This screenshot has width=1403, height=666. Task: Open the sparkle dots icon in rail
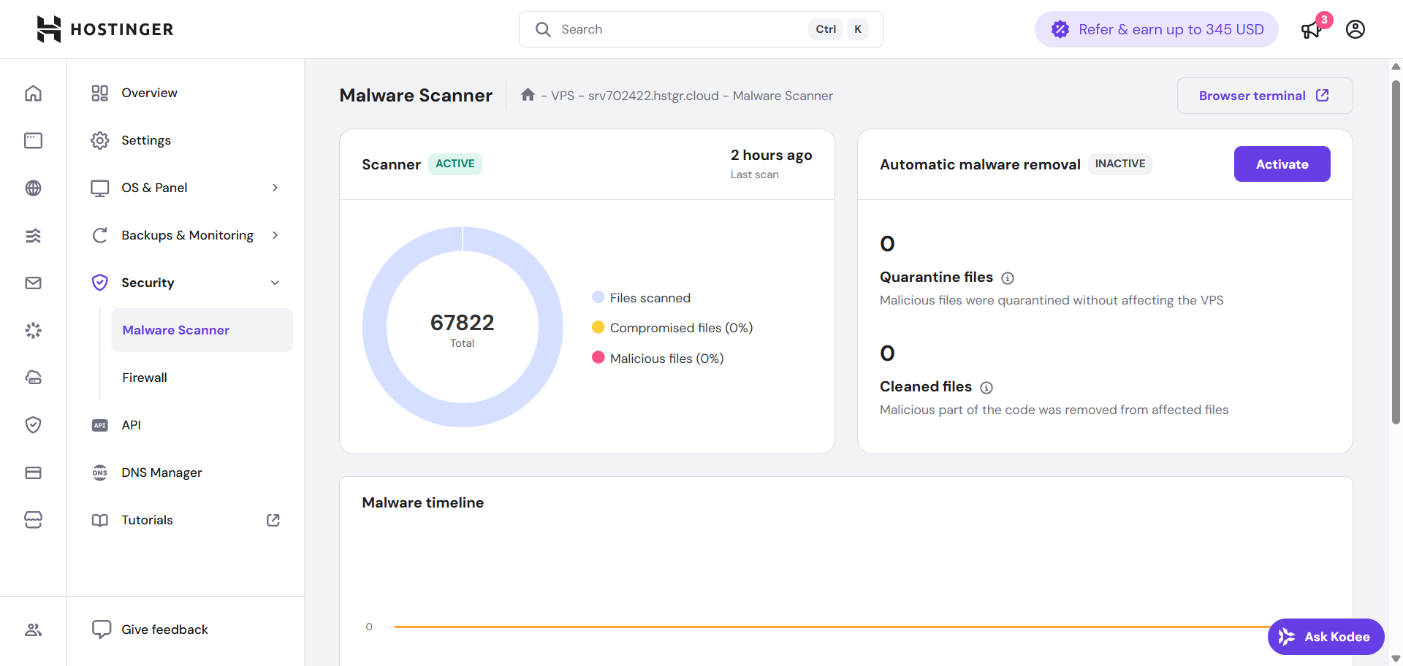pyautogui.click(x=33, y=330)
